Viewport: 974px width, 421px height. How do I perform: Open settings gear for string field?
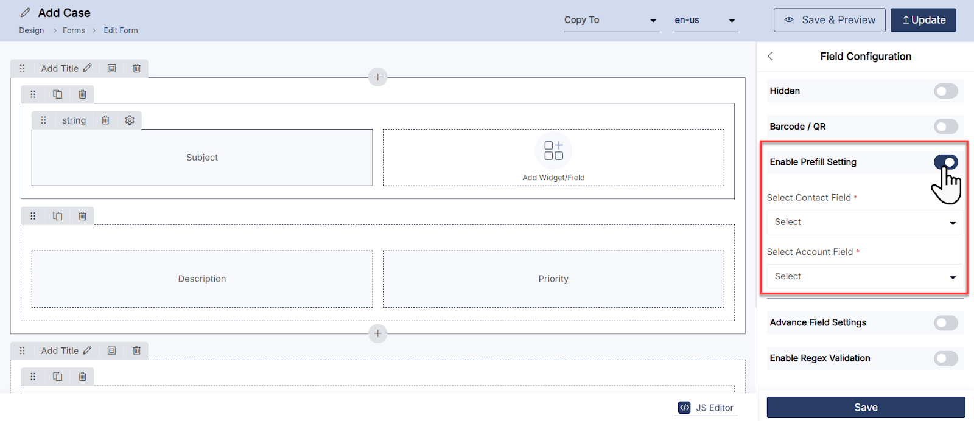coord(130,120)
